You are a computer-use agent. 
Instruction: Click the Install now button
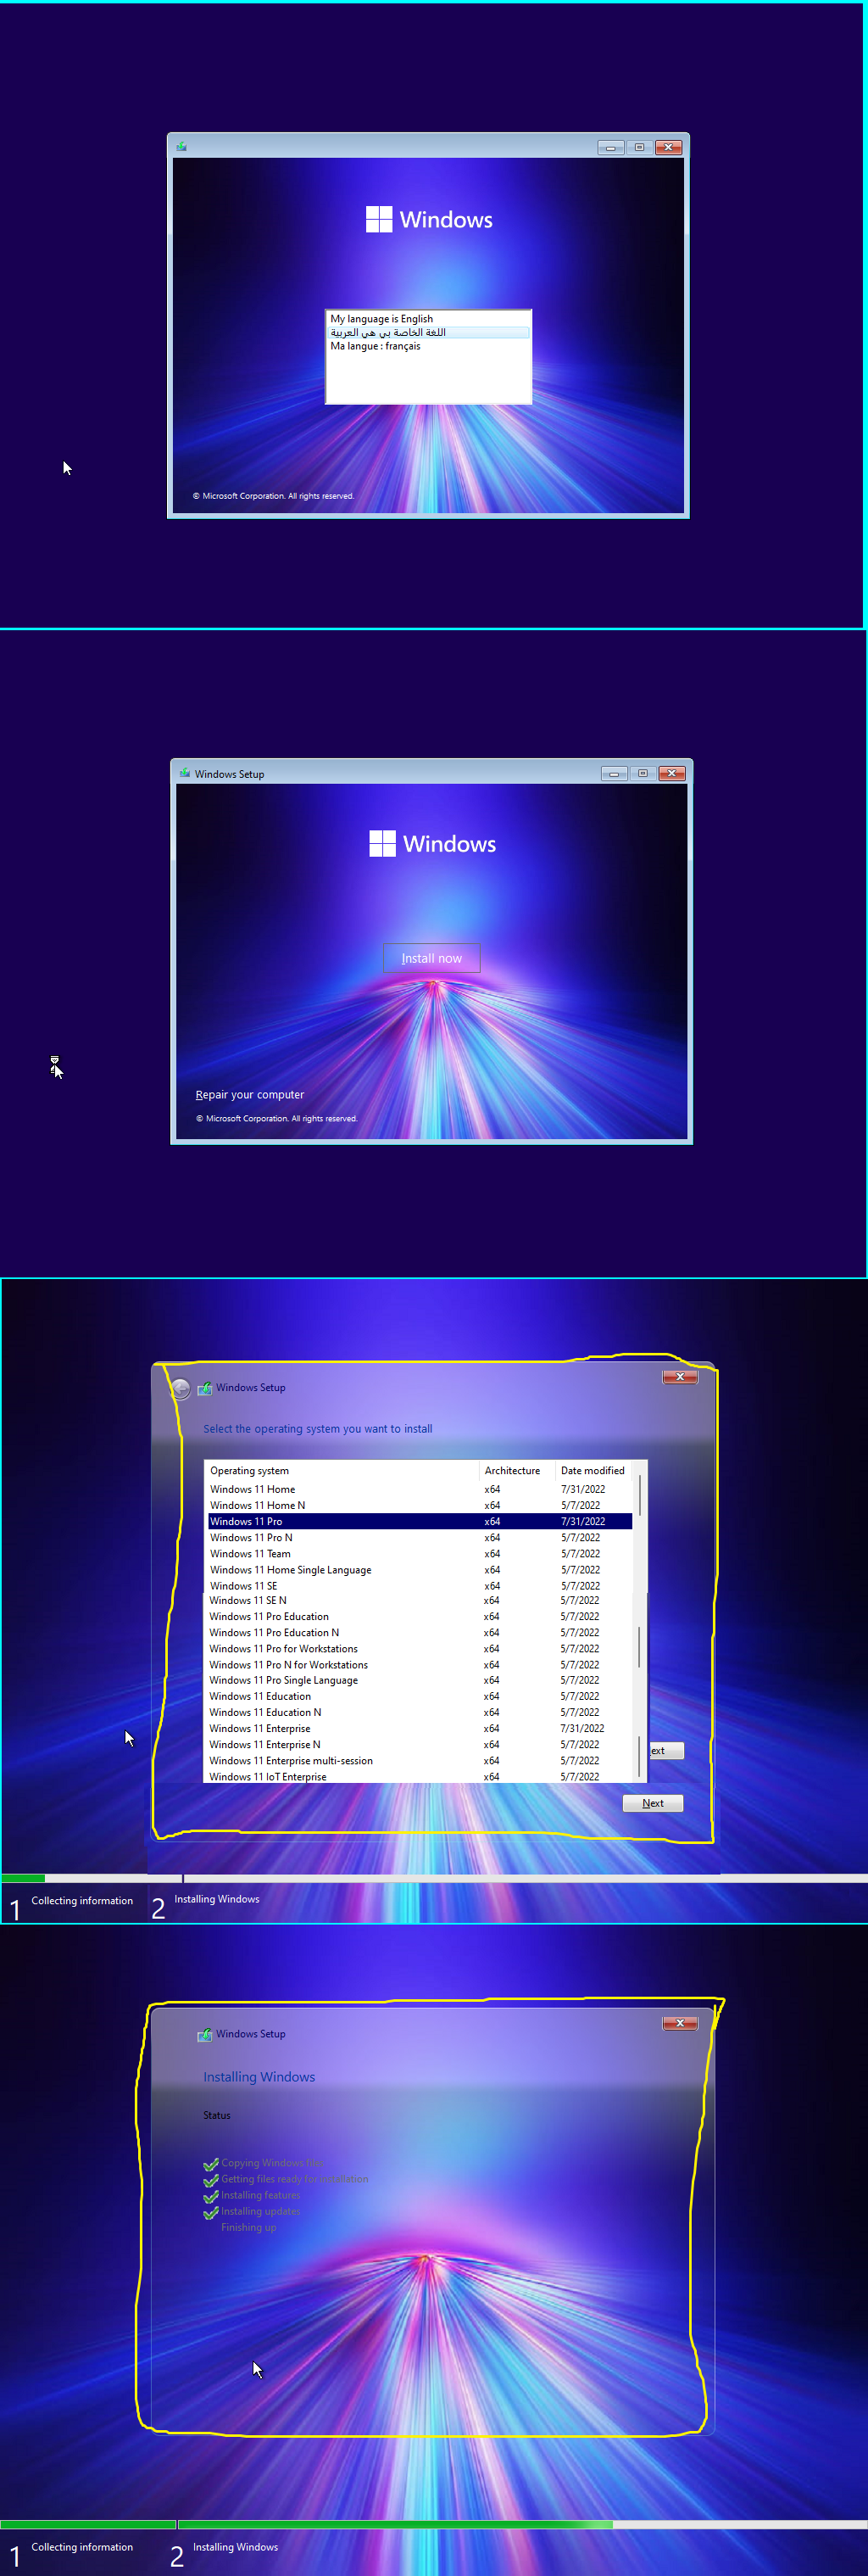click(x=431, y=958)
